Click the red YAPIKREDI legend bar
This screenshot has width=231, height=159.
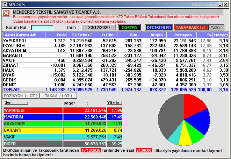click(x=33, y=110)
